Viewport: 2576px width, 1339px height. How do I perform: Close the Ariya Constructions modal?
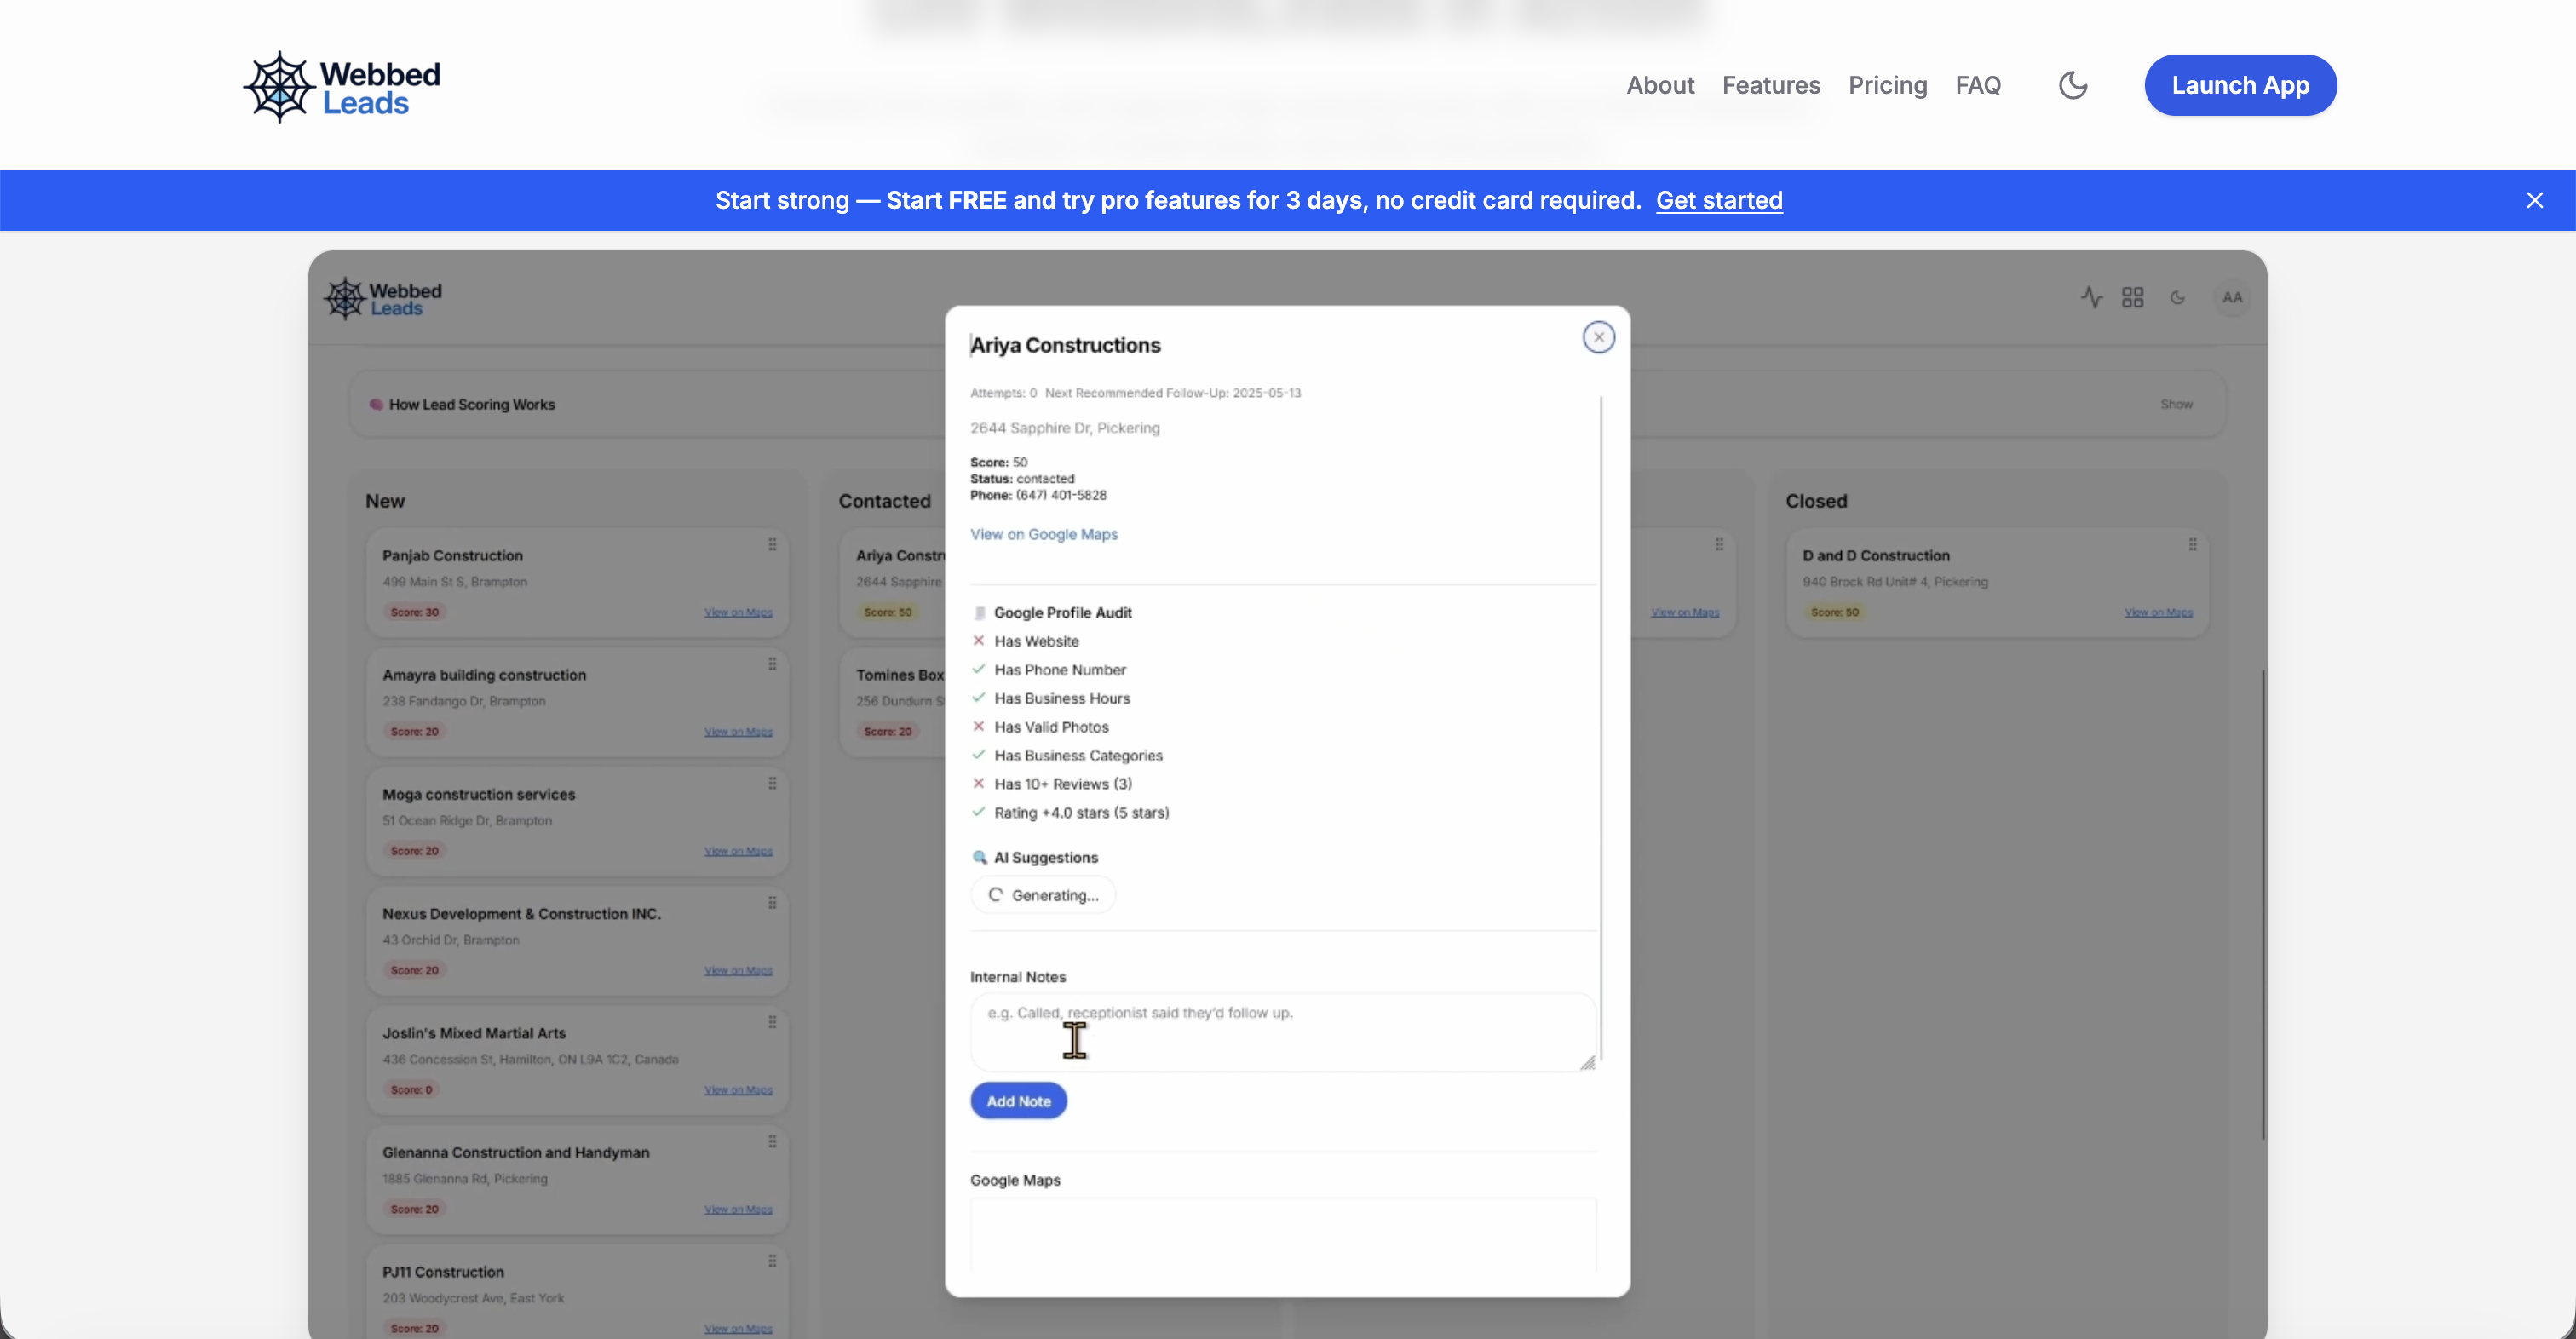click(x=1598, y=337)
